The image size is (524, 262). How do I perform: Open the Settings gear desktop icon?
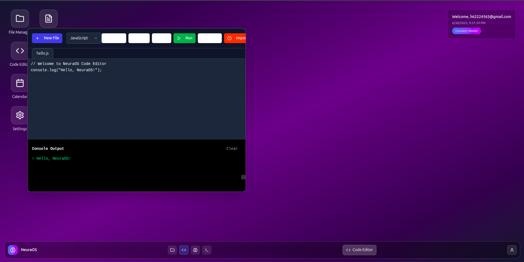click(x=19, y=115)
